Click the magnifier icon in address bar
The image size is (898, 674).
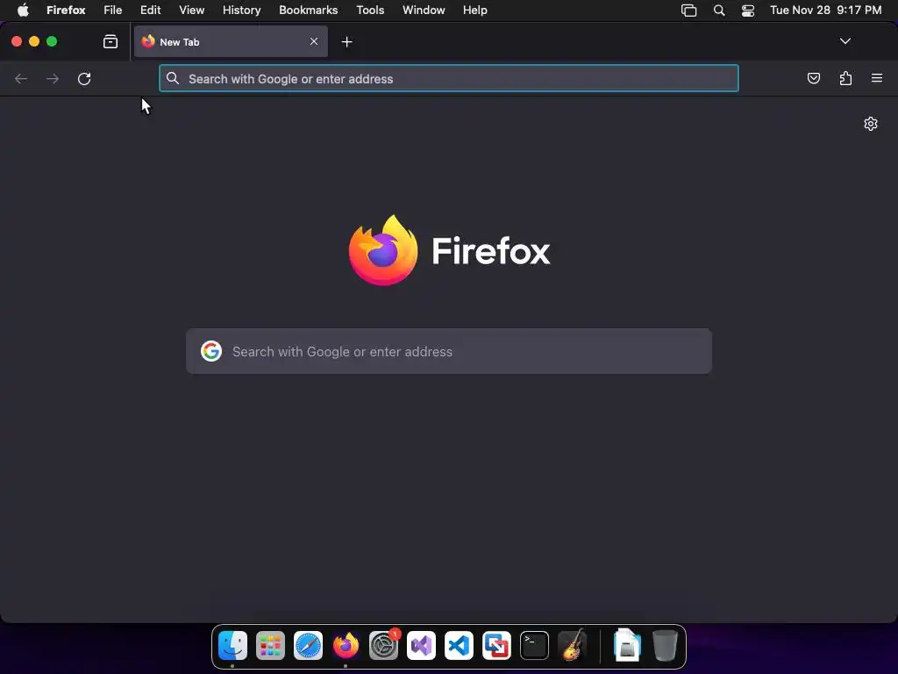coord(173,78)
